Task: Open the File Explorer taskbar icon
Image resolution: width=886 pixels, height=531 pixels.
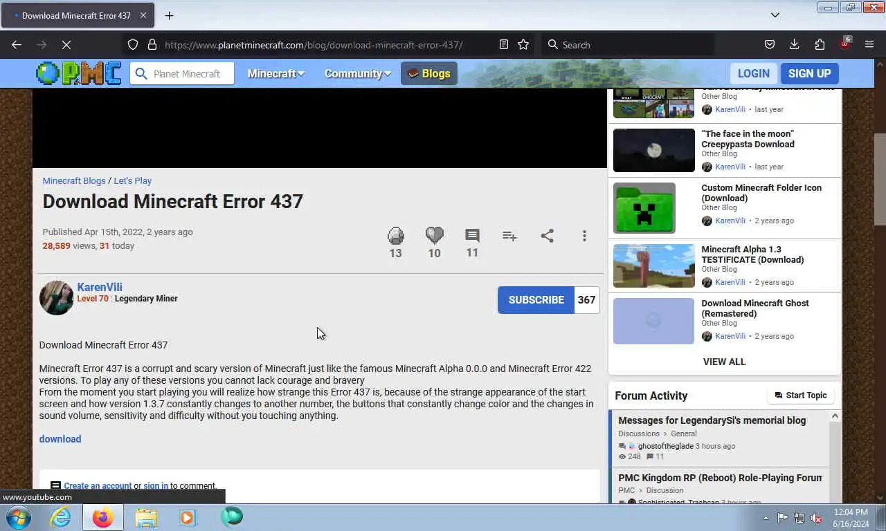Action: [x=146, y=517]
